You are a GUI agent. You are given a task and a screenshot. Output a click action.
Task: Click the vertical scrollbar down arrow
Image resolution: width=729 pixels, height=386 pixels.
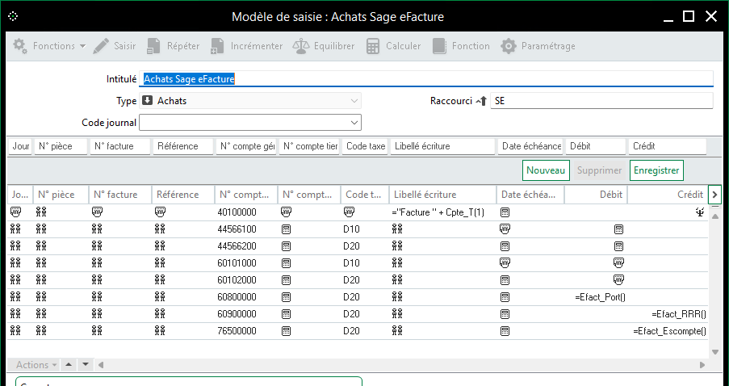pos(715,352)
